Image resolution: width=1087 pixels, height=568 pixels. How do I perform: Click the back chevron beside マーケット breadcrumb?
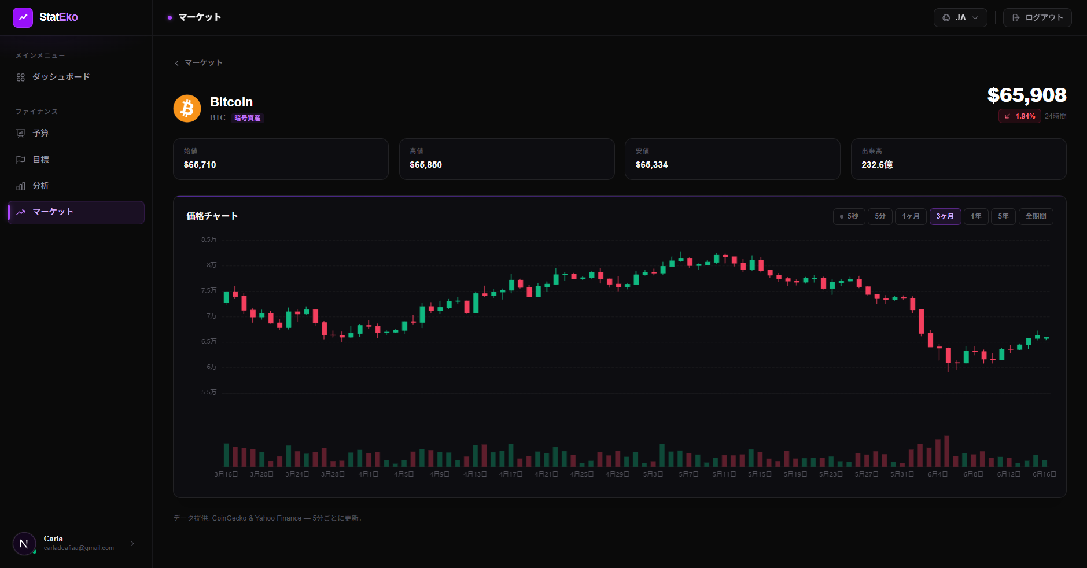[x=177, y=63]
